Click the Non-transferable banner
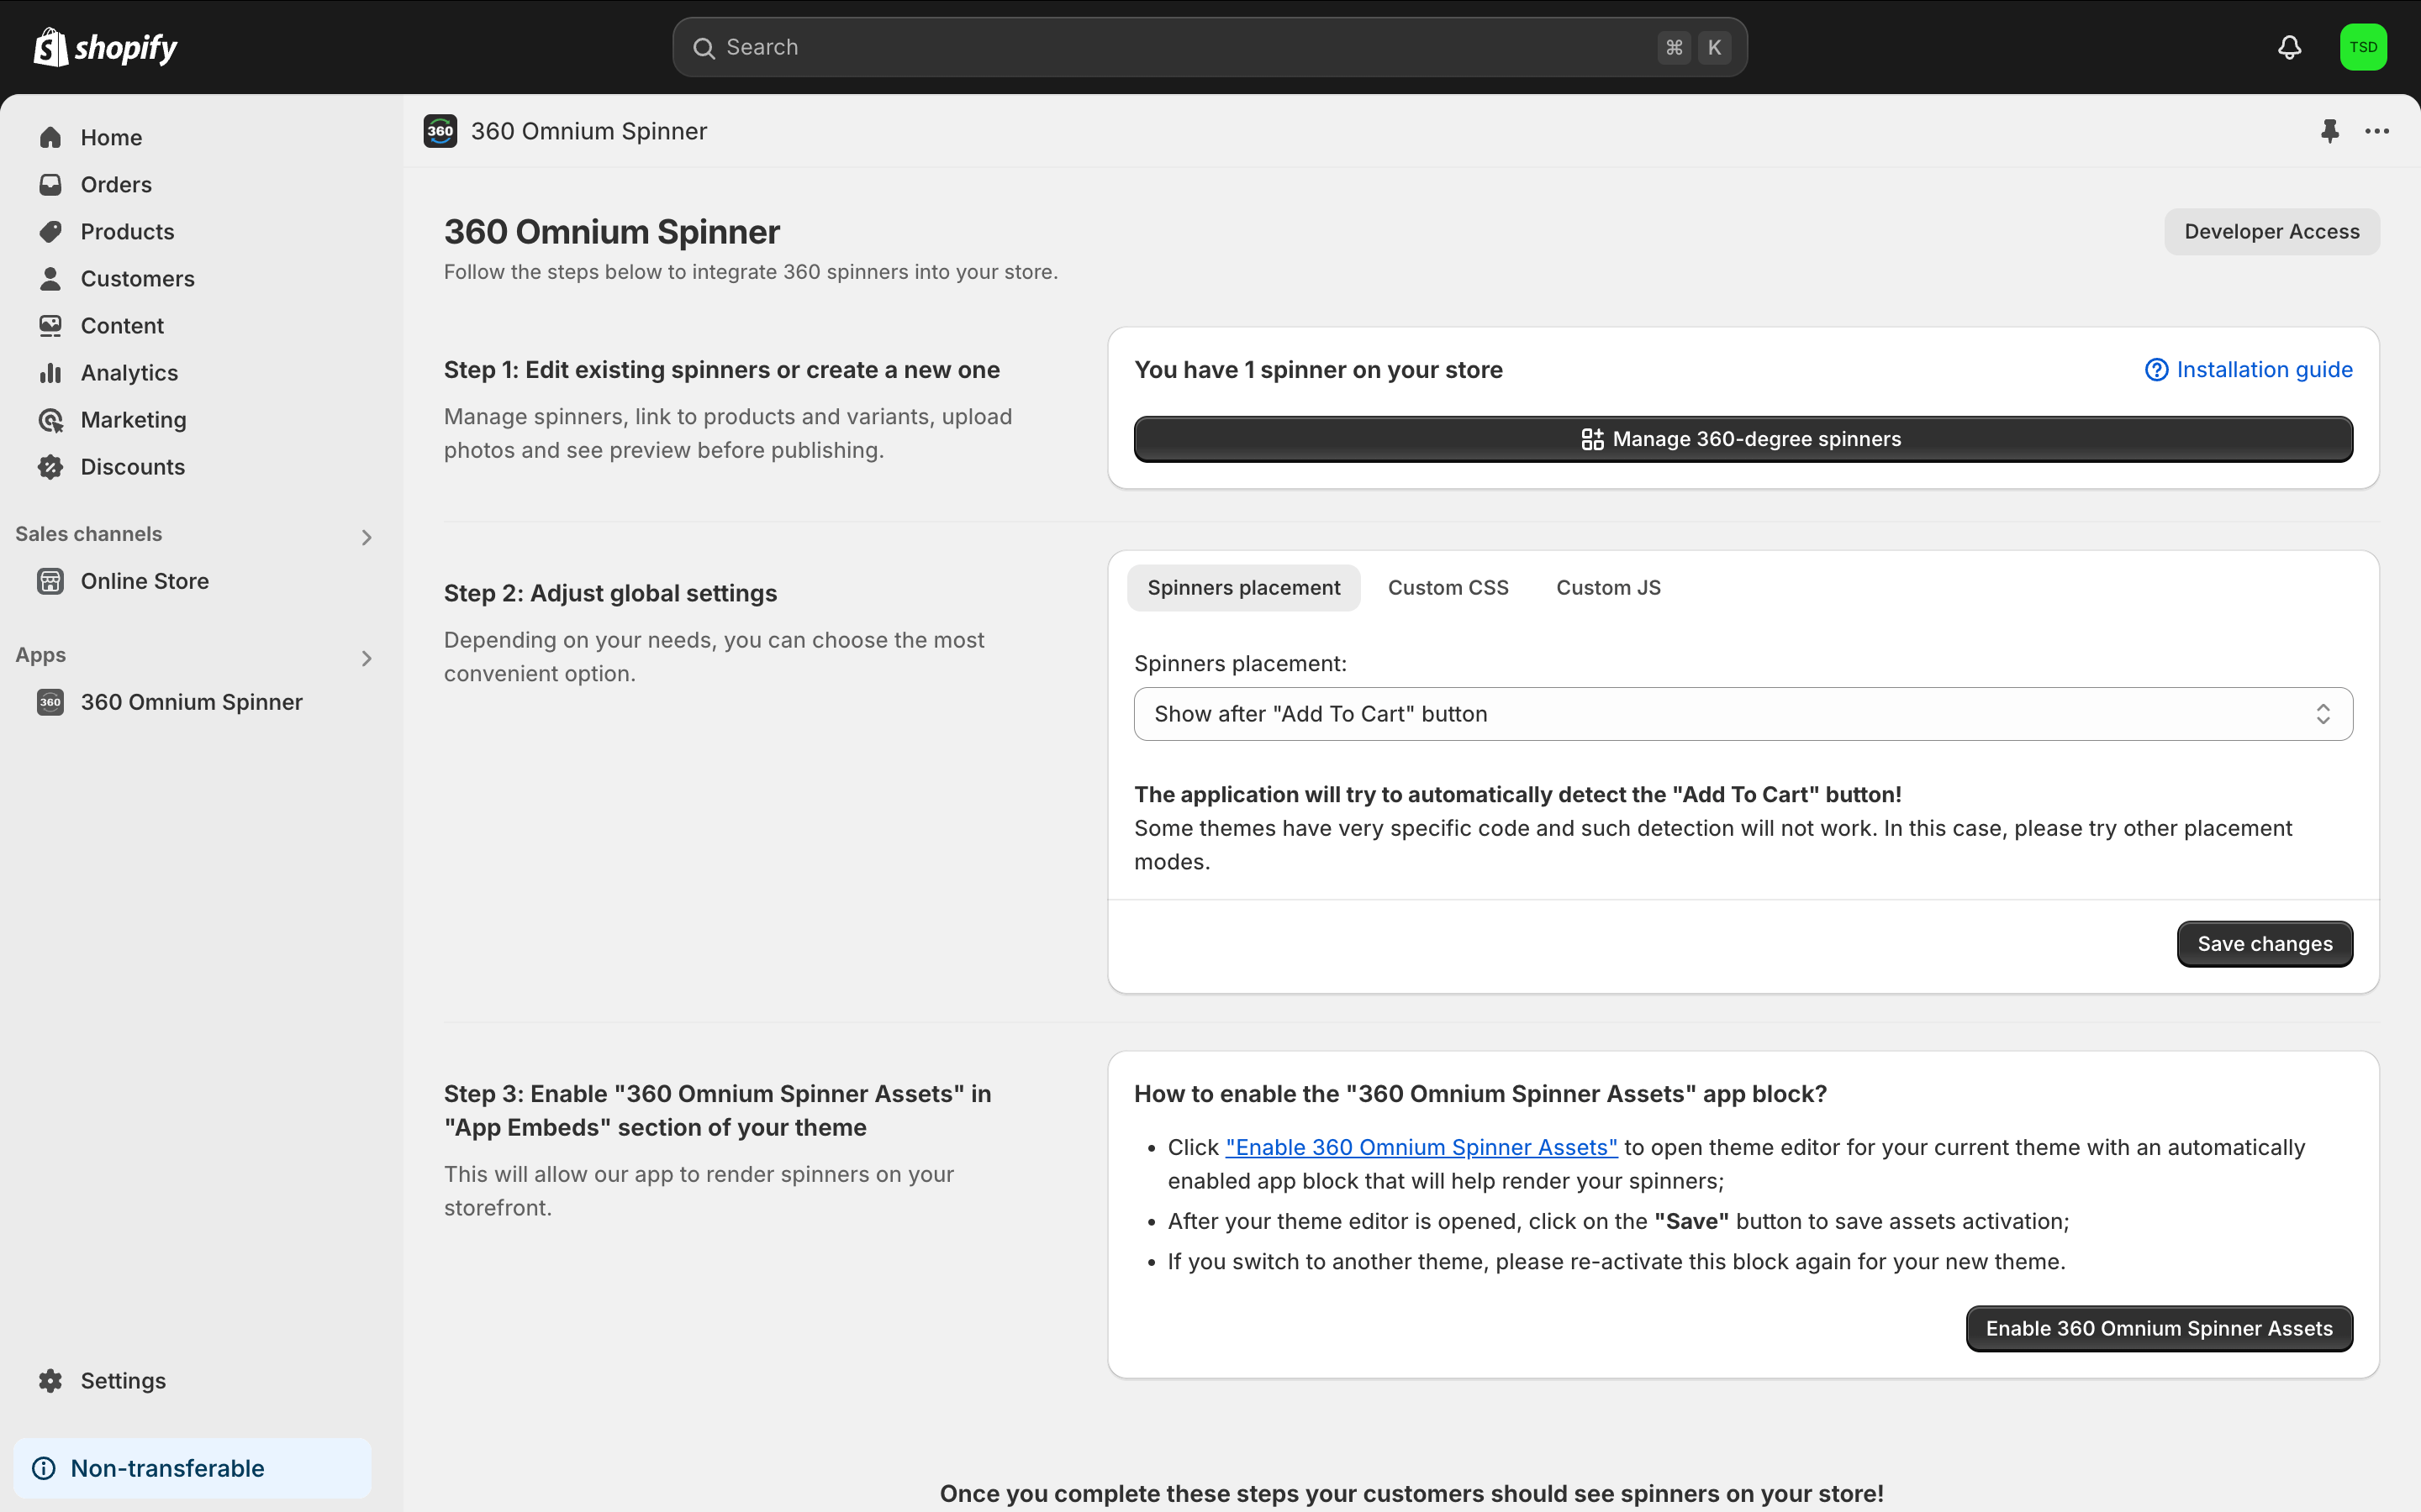2421x1512 pixels. point(192,1468)
